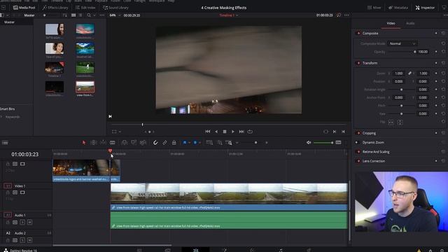Solo the Audio 1 track
Viewport: 448px width, 252px height.
[x=22, y=223]
